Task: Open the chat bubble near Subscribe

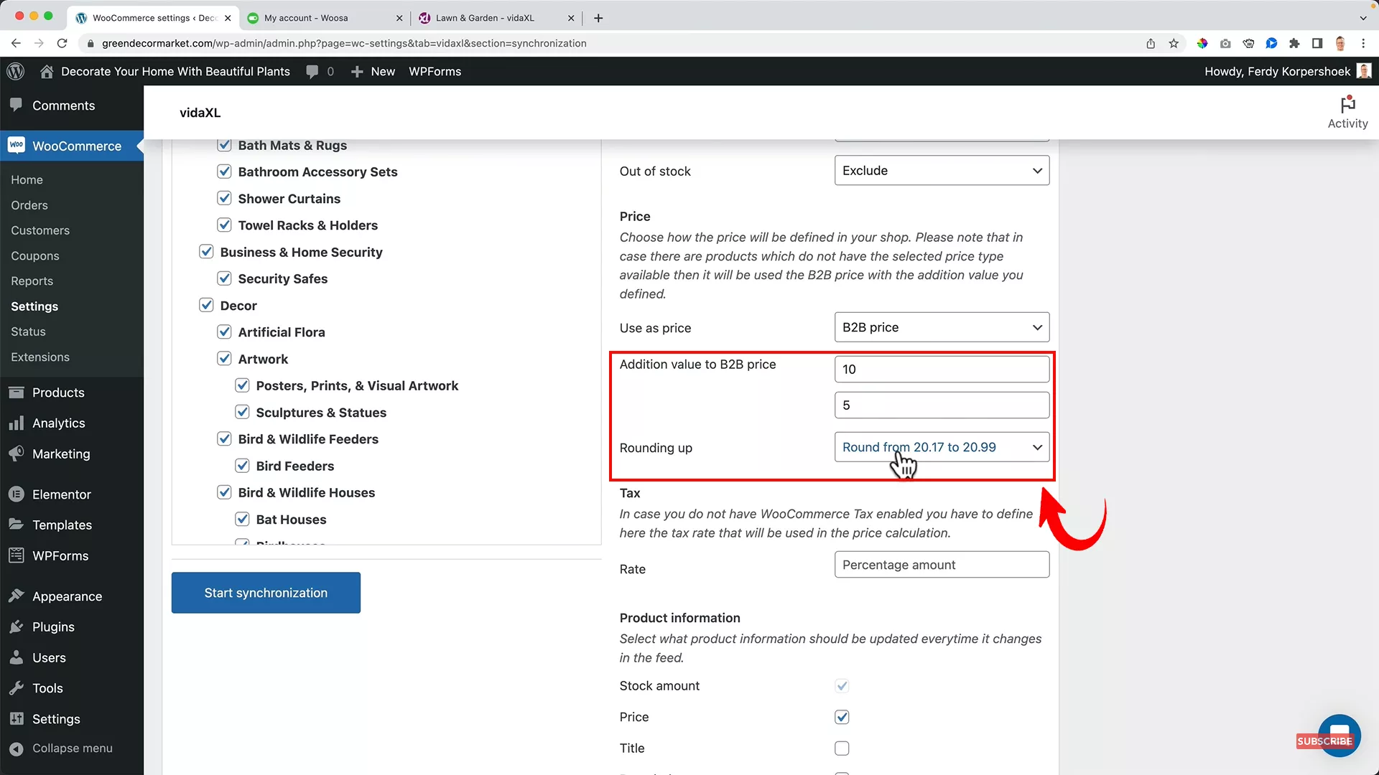Action: [x=1339, y=735]
